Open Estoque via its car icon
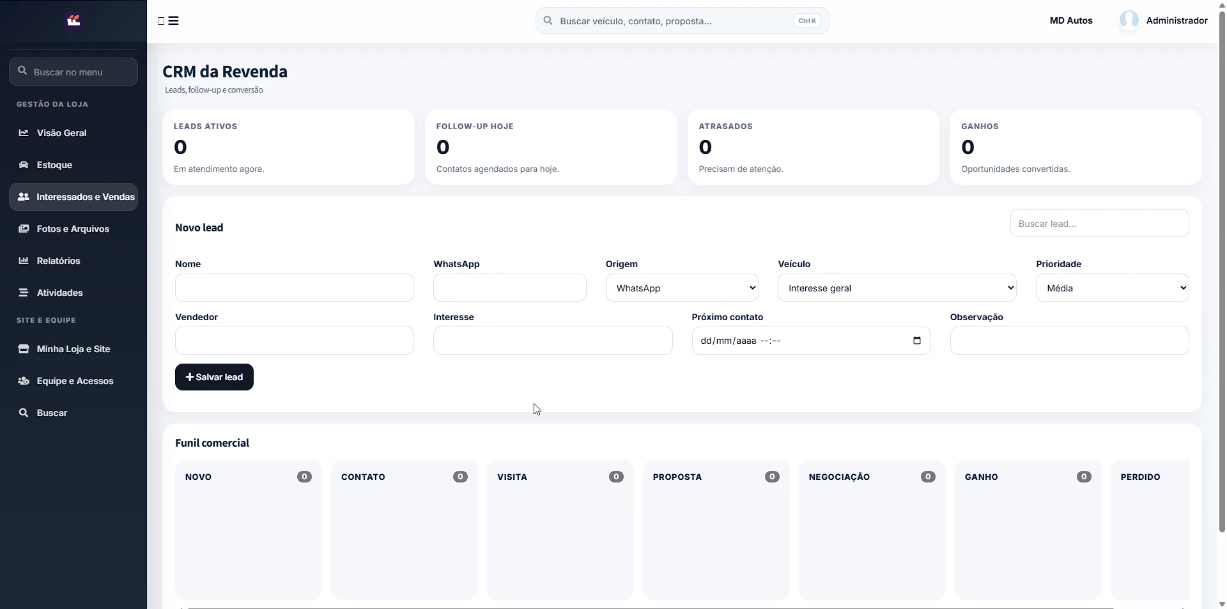Screen dimensions: 1227x609 [24, 165]
